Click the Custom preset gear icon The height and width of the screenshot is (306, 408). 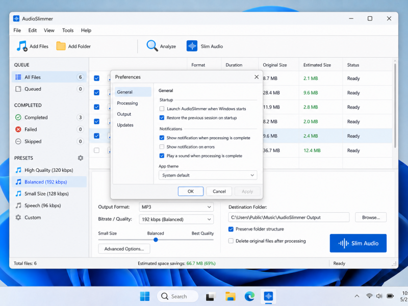click(18, 217)
